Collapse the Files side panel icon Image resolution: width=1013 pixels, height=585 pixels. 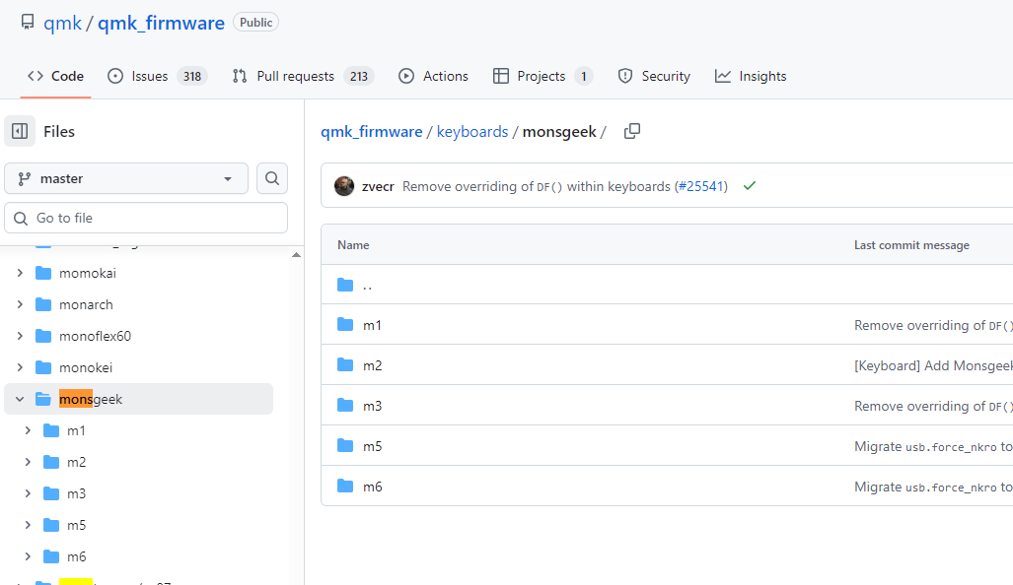pyautogui.click(x=20, y=131)
